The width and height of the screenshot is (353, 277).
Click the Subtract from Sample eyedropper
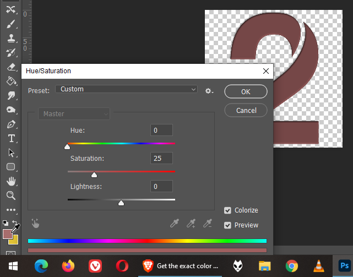point(208,224)
